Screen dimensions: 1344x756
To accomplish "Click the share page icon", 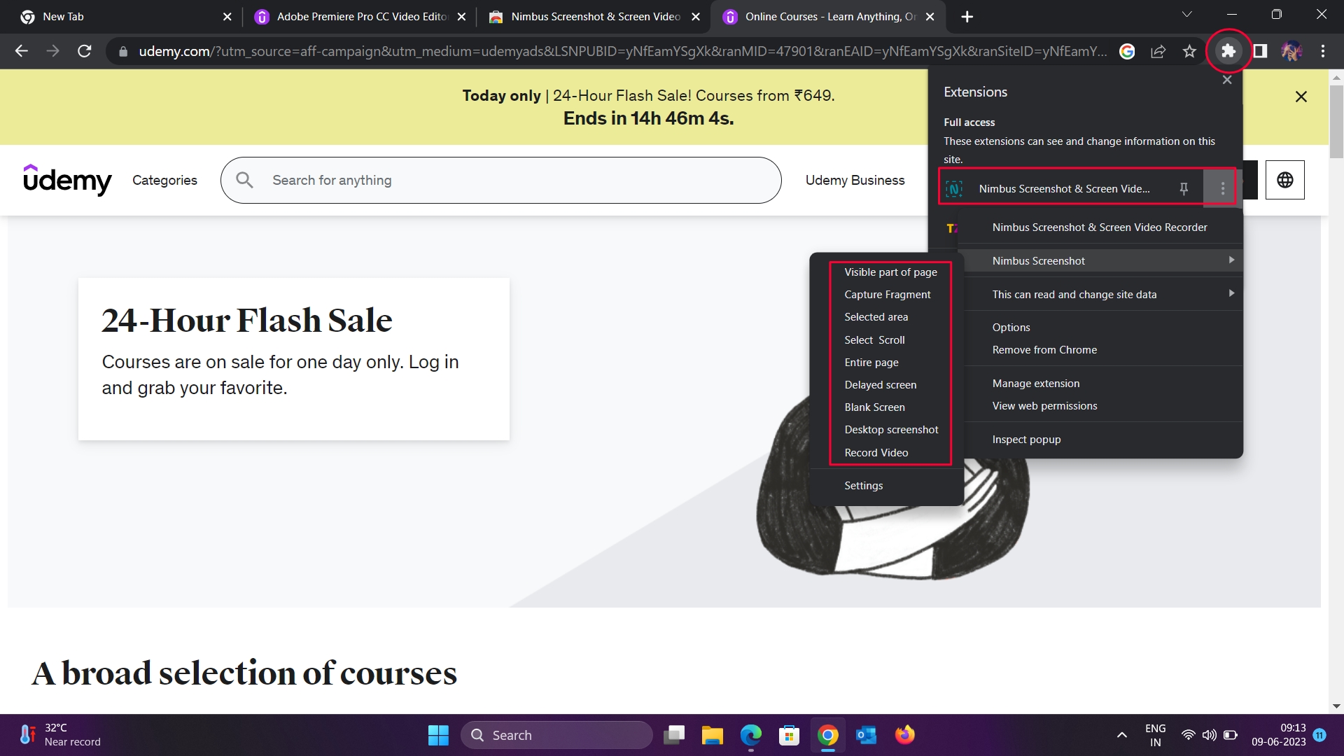I will point(1158,51).
